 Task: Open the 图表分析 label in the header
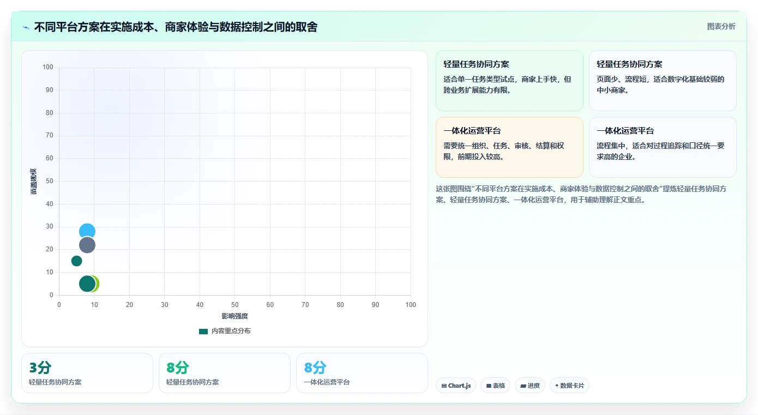pos(721,26)
